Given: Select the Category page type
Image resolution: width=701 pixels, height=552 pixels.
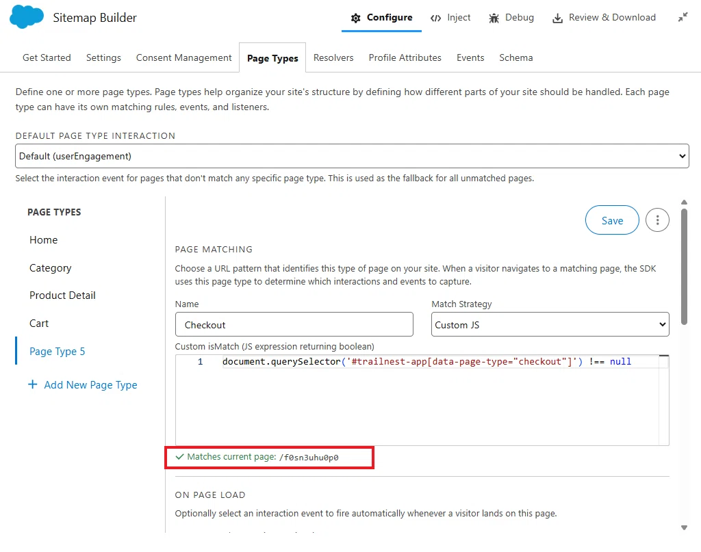Looking at the screenshot, I should click(51, 268).
